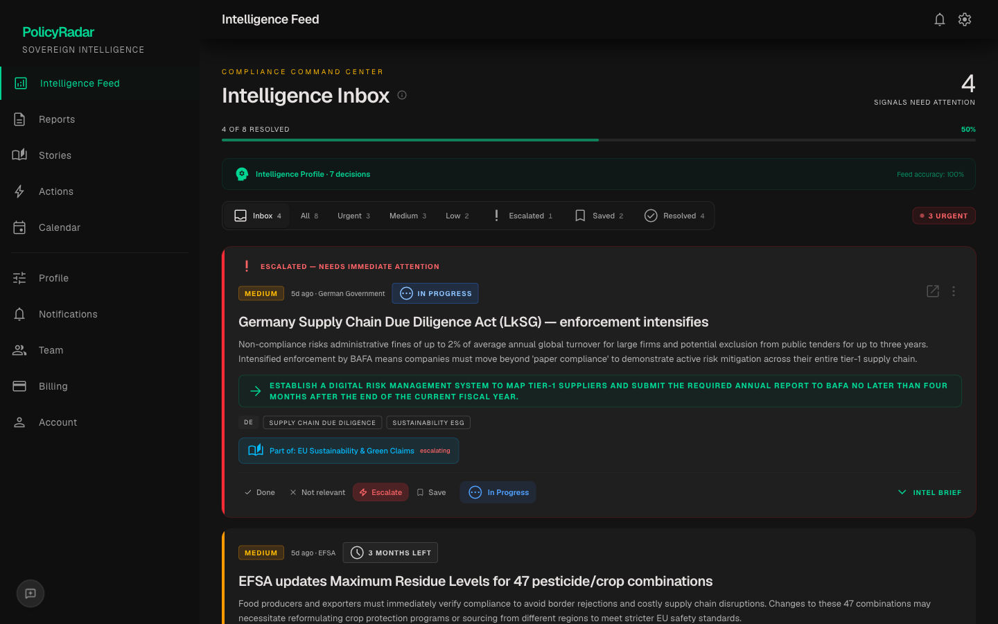Screen dimensions: 998x624
Task: Click the Intelligence Profile radar icon
Action: click(242, 173)
